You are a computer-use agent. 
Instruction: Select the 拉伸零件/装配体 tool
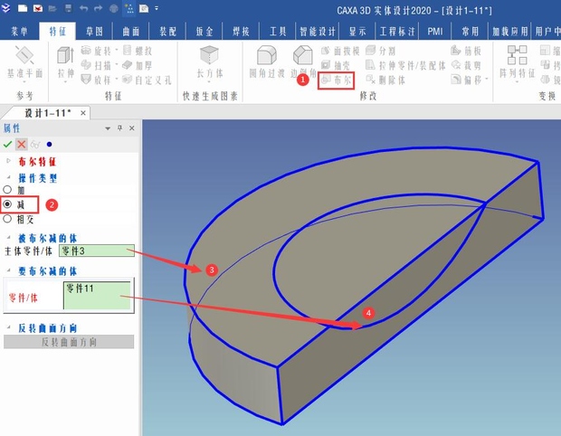point(405,65)
